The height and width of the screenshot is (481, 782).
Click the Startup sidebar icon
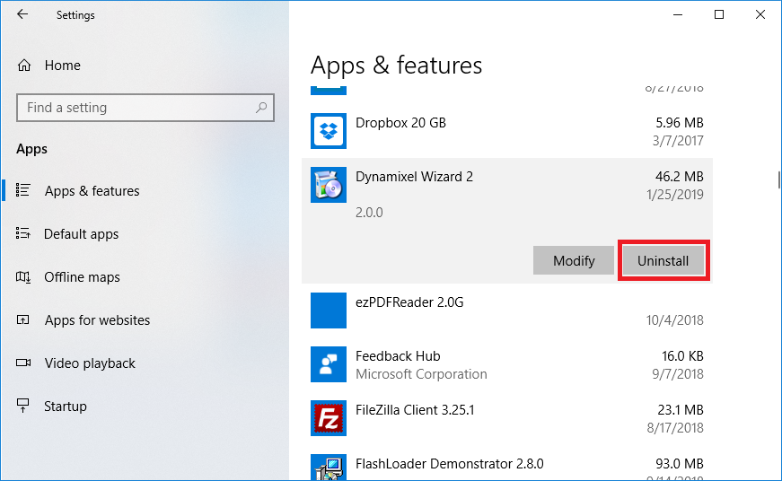click(x=23, y=406)
